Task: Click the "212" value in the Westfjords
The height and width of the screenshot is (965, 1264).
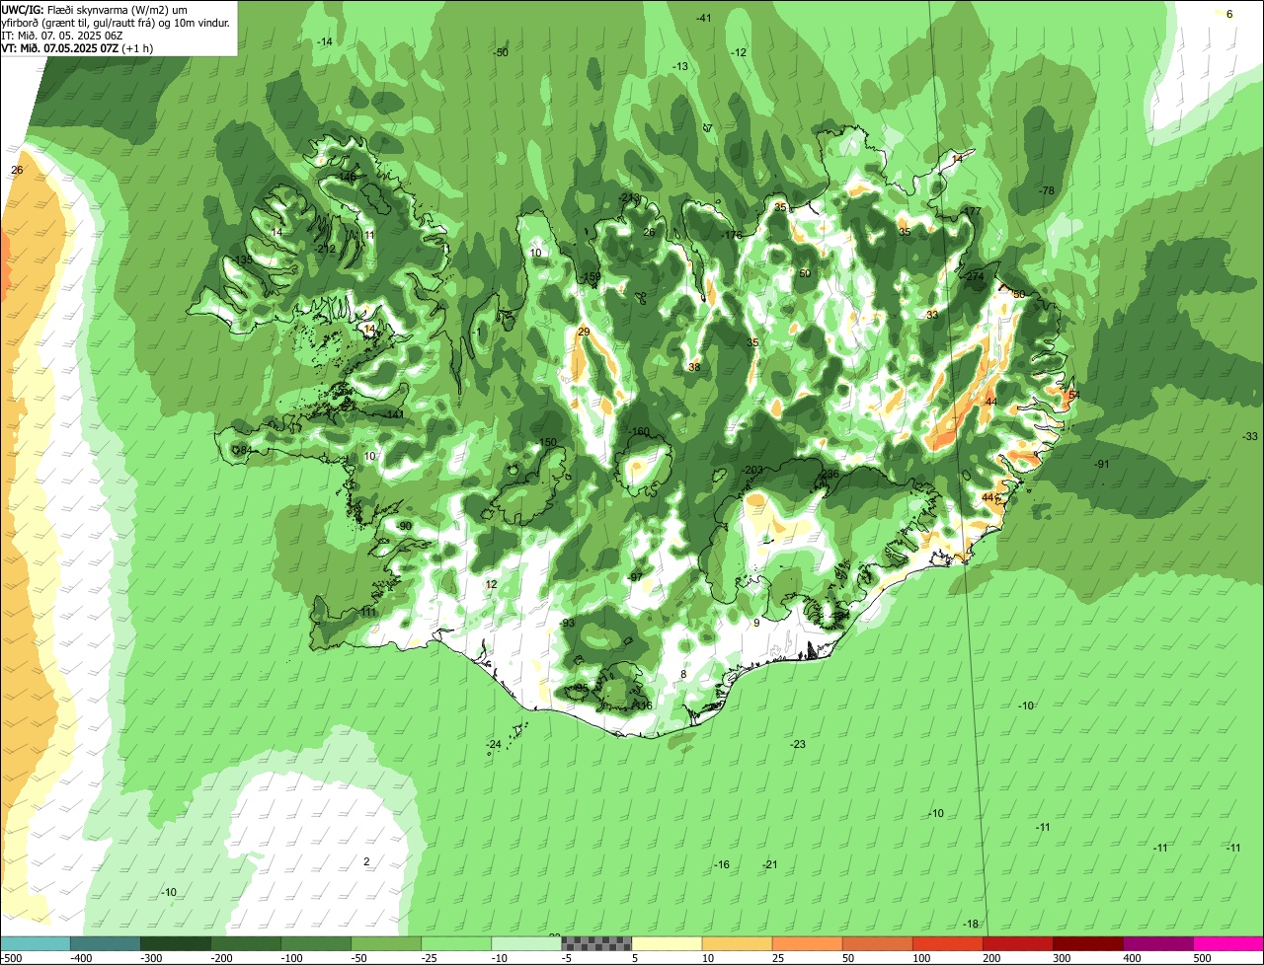Action: (326, 249)
